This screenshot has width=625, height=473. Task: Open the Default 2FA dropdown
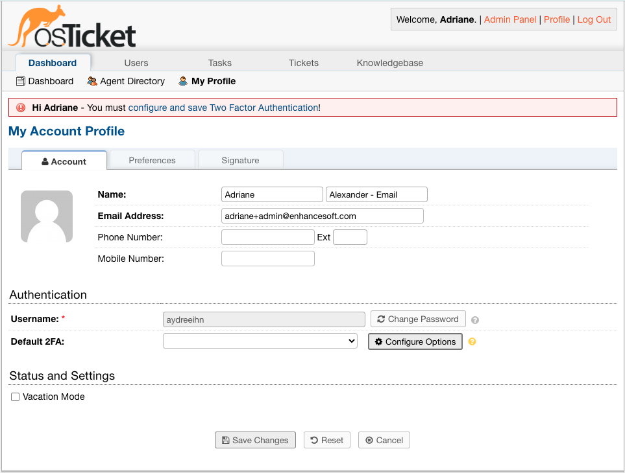[x=260, y=341]
